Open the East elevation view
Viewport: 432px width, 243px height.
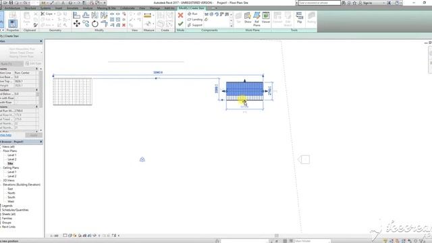(10, 189)
